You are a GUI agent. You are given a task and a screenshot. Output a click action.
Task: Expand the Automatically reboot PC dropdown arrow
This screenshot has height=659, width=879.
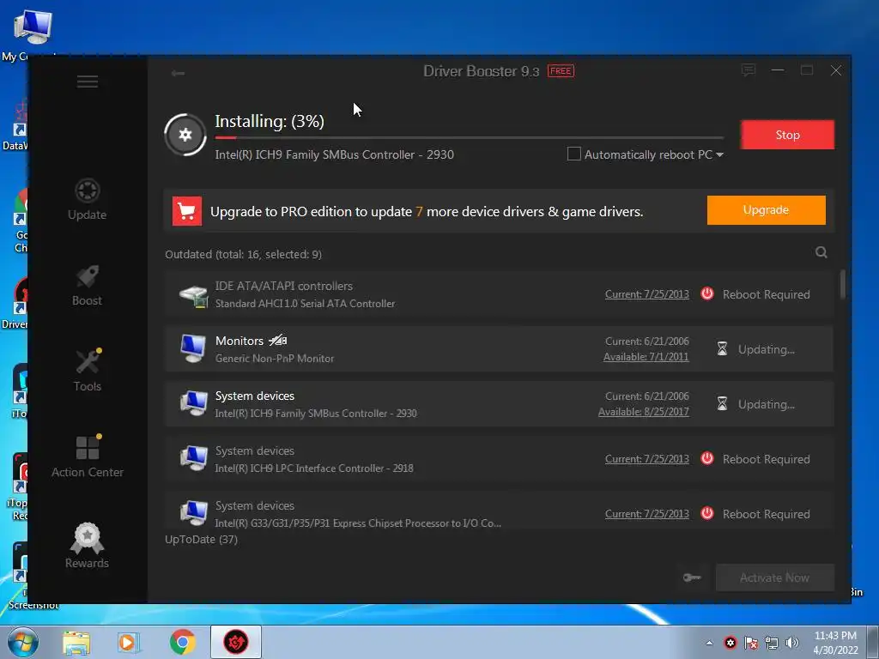point(720,154)
